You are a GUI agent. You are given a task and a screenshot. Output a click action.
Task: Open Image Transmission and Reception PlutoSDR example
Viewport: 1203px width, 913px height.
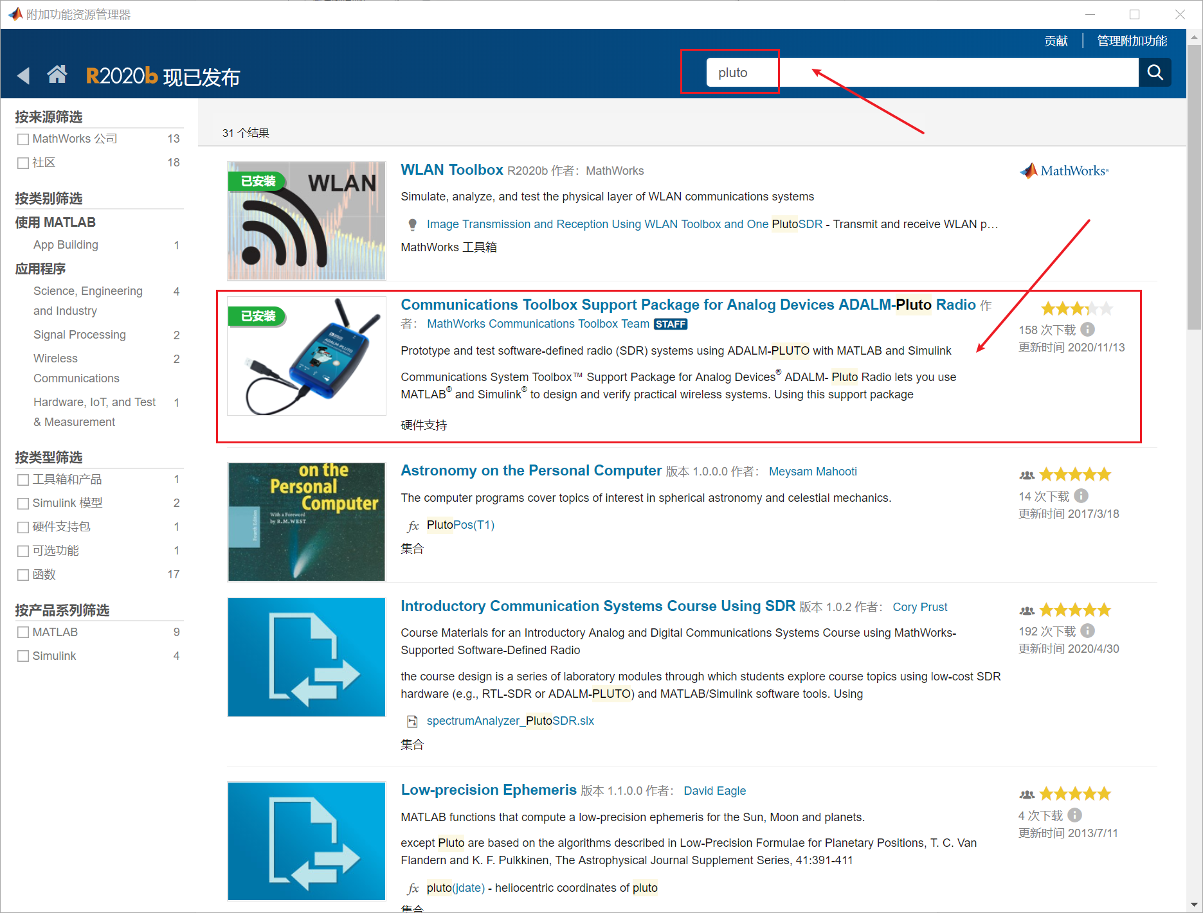coord(624,224)
